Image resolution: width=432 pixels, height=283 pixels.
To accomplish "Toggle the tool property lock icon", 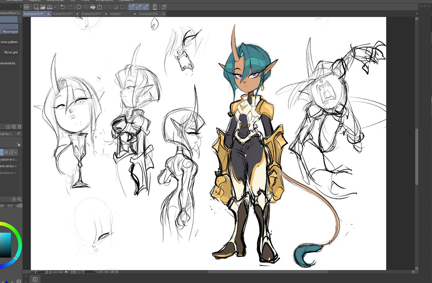I will (18, 145).
